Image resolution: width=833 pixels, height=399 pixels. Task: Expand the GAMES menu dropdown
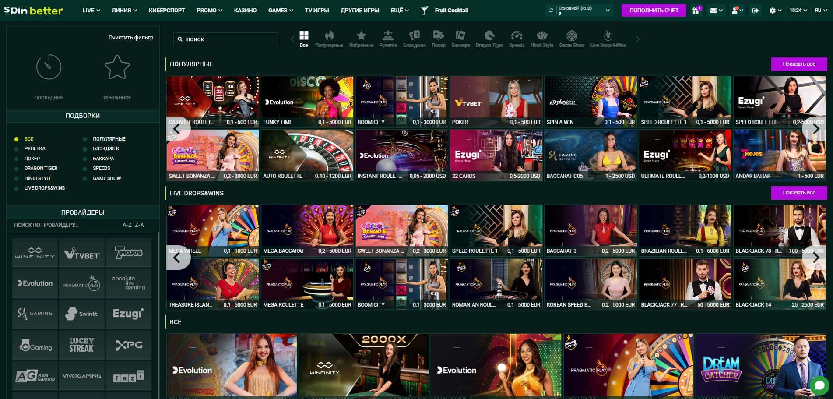[x=281, y=10]
